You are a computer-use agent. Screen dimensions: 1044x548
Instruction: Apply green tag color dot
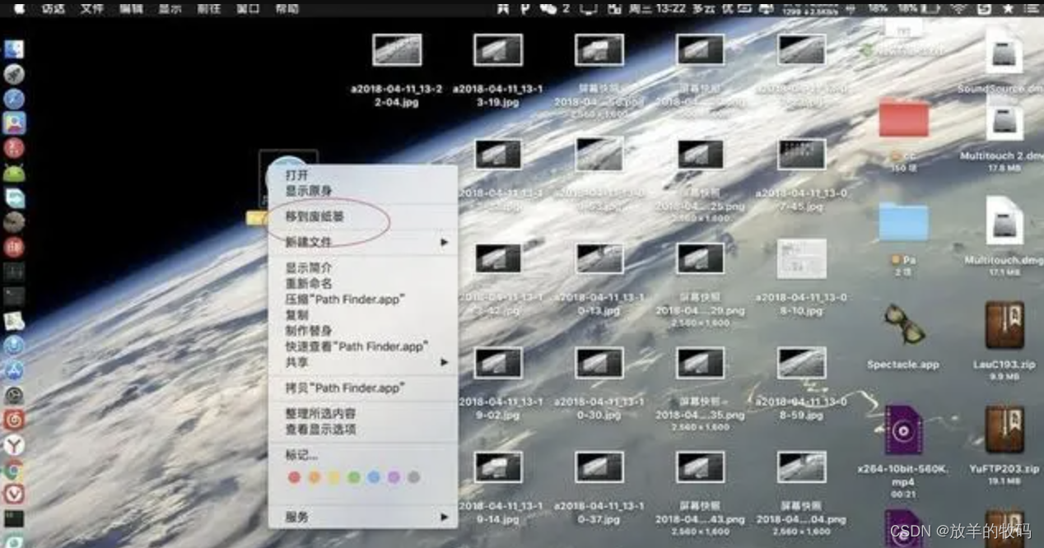tap(354, 477)
